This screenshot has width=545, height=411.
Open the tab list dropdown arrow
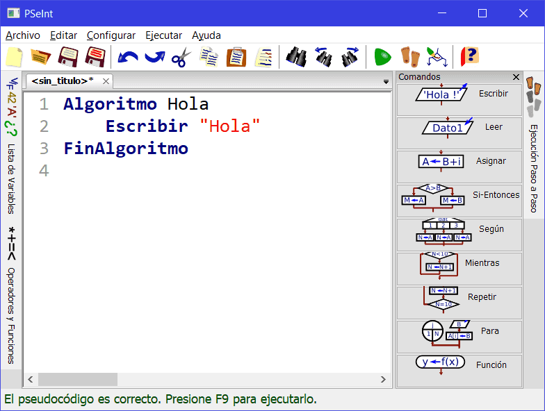coord(386,82)
